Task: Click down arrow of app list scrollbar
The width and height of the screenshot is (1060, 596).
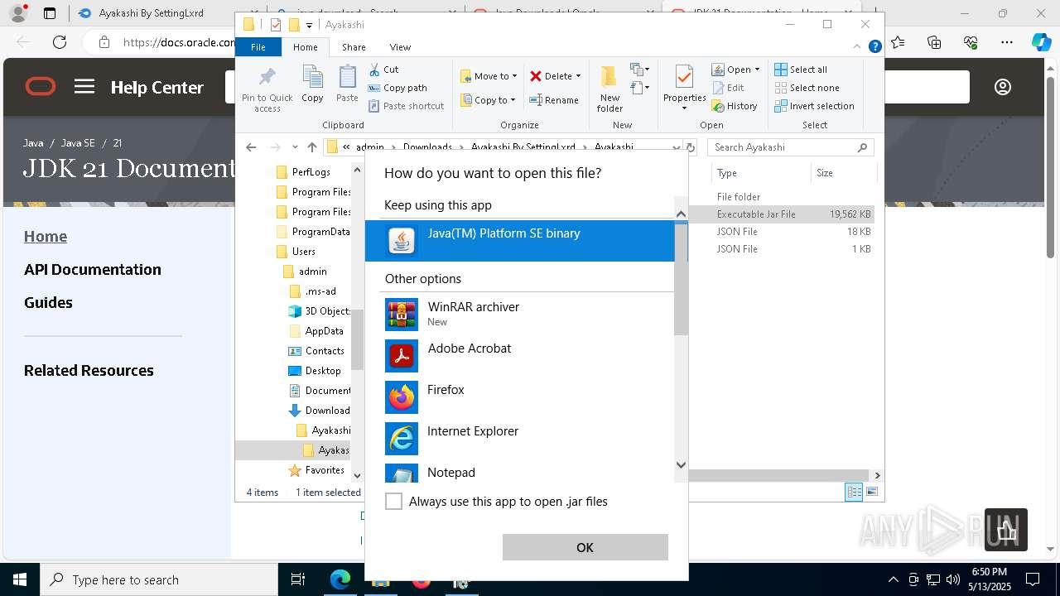Action: (681, 465)
